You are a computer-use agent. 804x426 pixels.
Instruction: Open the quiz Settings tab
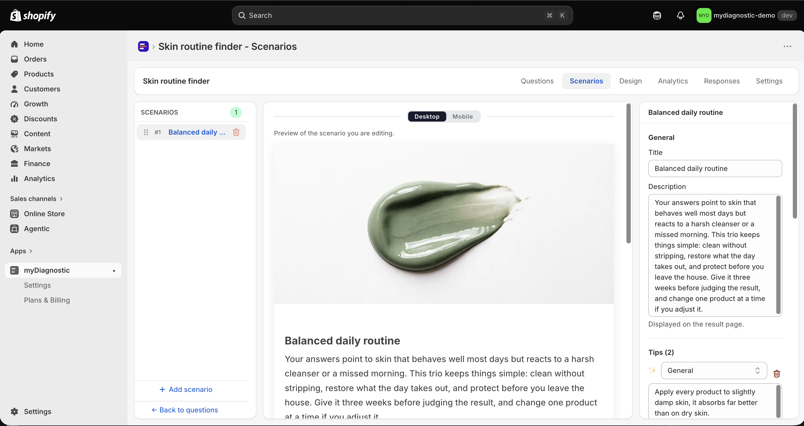(x=769, y=81)
